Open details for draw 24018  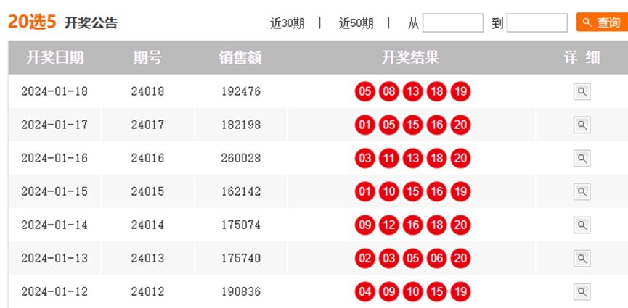[582, 91]
